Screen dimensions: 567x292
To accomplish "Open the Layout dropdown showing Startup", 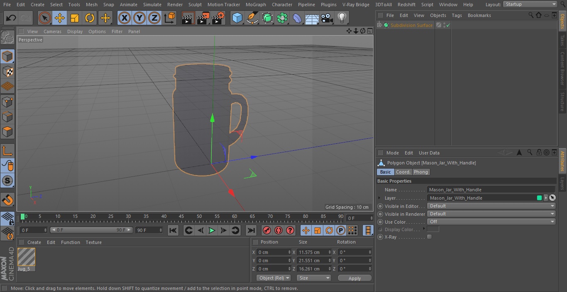I will tap(530, 4).
